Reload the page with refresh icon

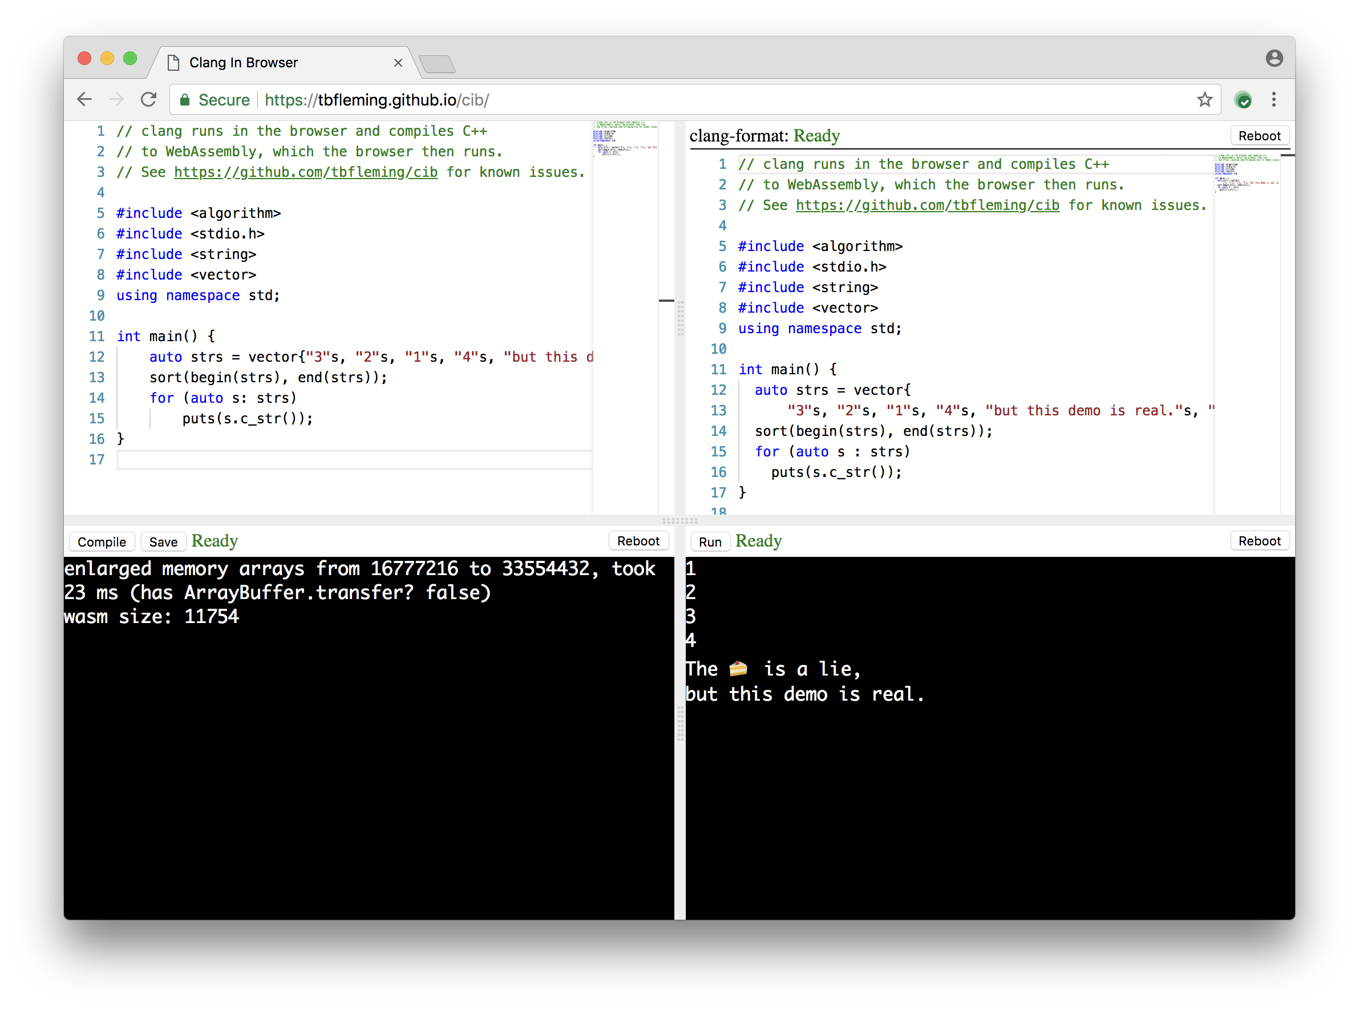(x=149, y=99)
